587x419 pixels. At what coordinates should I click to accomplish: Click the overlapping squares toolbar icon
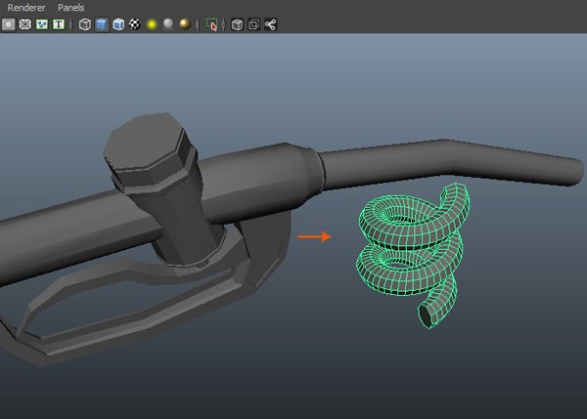point(253,23)
